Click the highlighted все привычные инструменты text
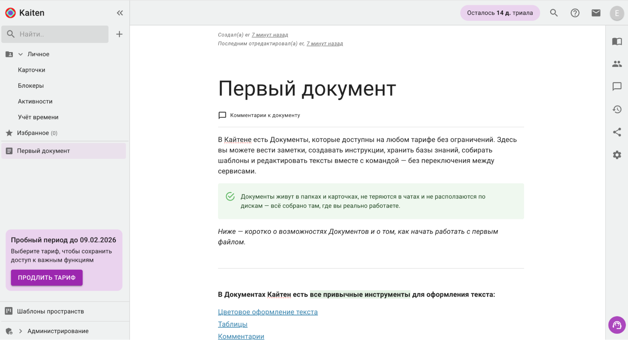This screenshot has width=628, height=340. tap(360, 294)
